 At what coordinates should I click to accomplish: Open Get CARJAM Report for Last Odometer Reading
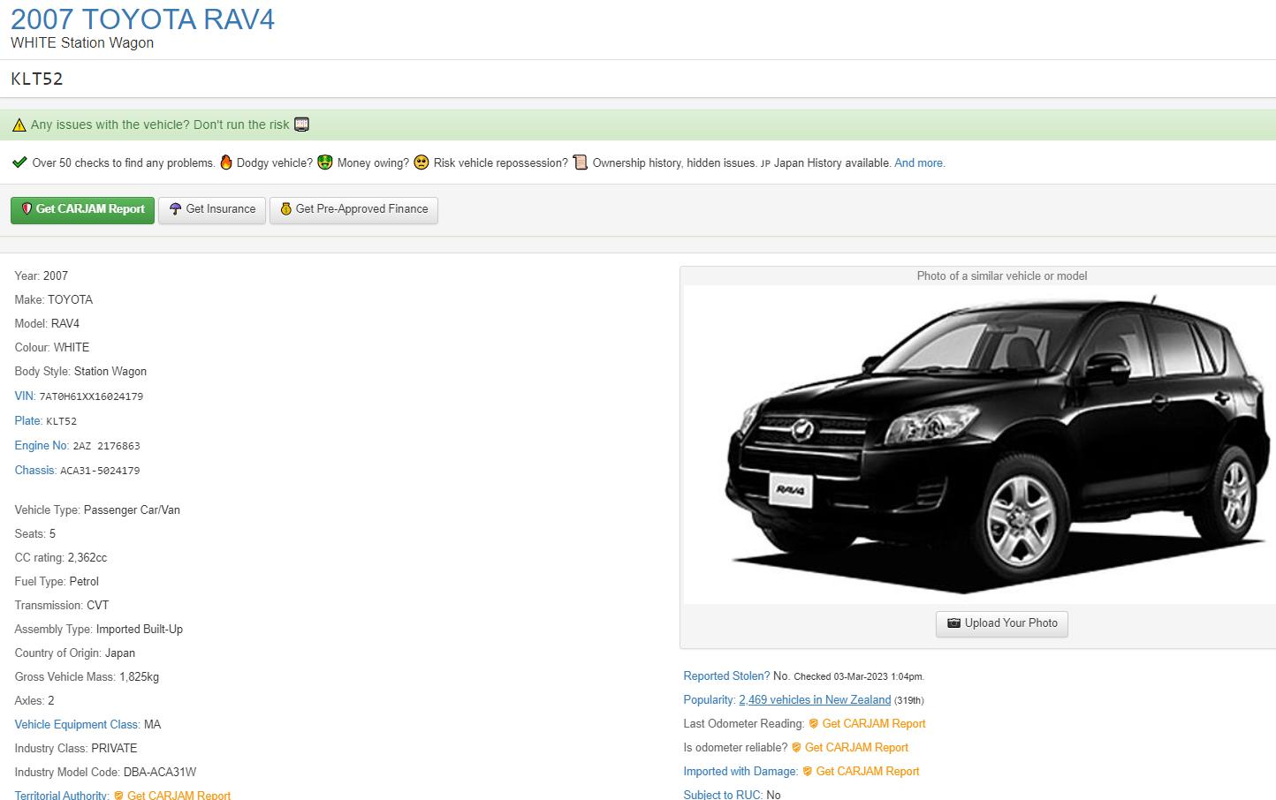[874, 724]
